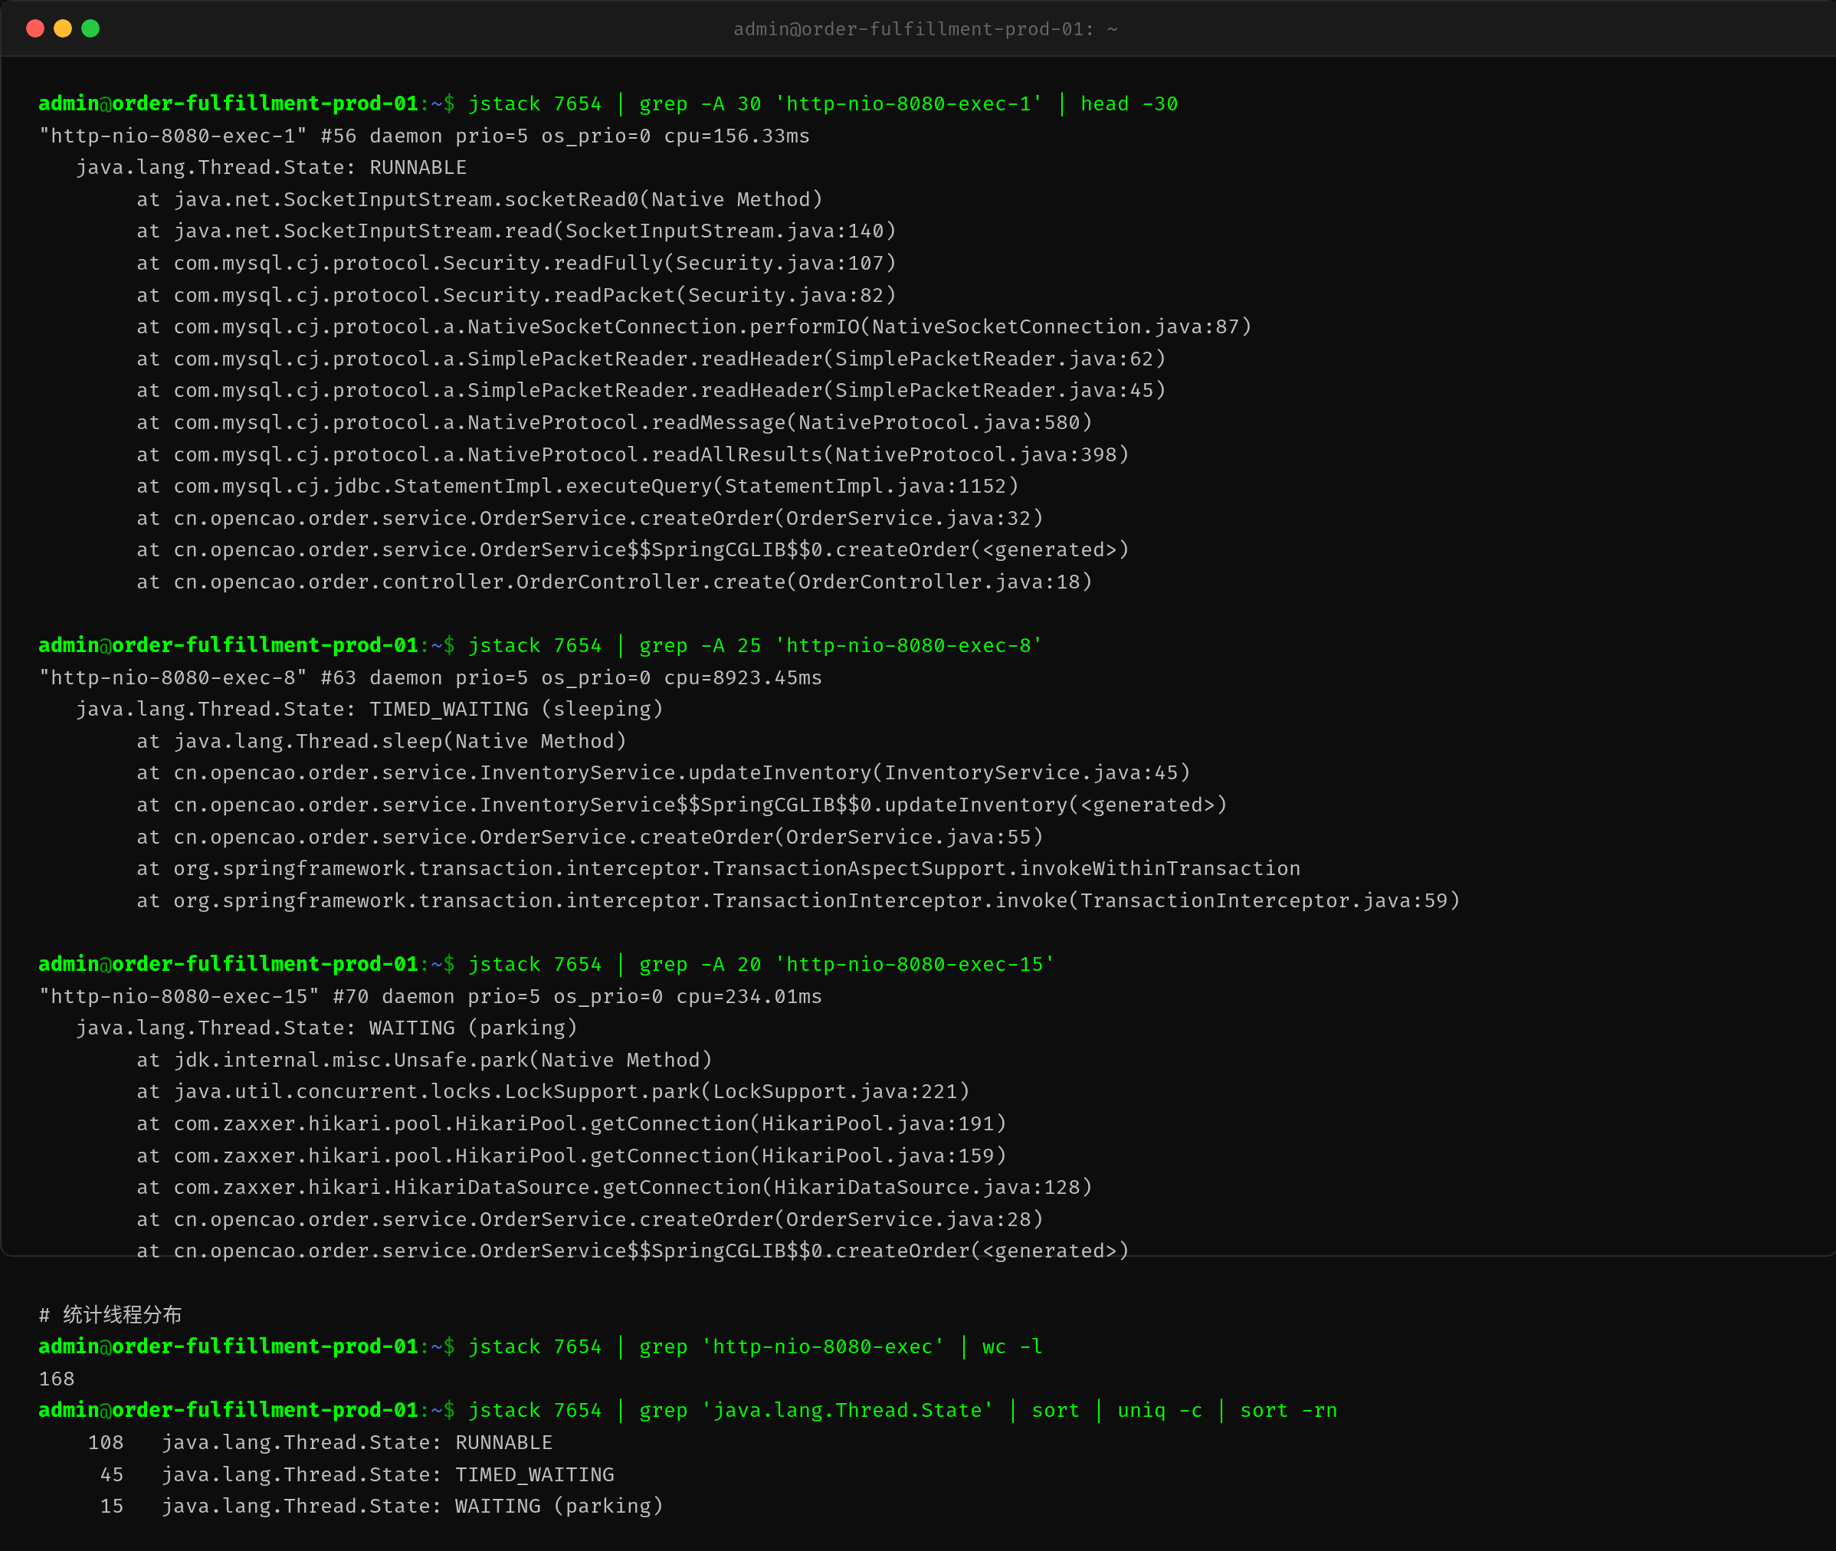Click the TIMED_WAITING (sleeping) state line

point(369,710)
